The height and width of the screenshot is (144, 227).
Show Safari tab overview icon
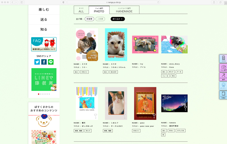click(220, 2)
